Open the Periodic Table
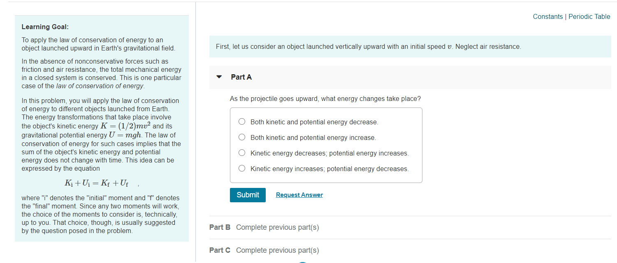617x263 pixels. click(589, 16)
